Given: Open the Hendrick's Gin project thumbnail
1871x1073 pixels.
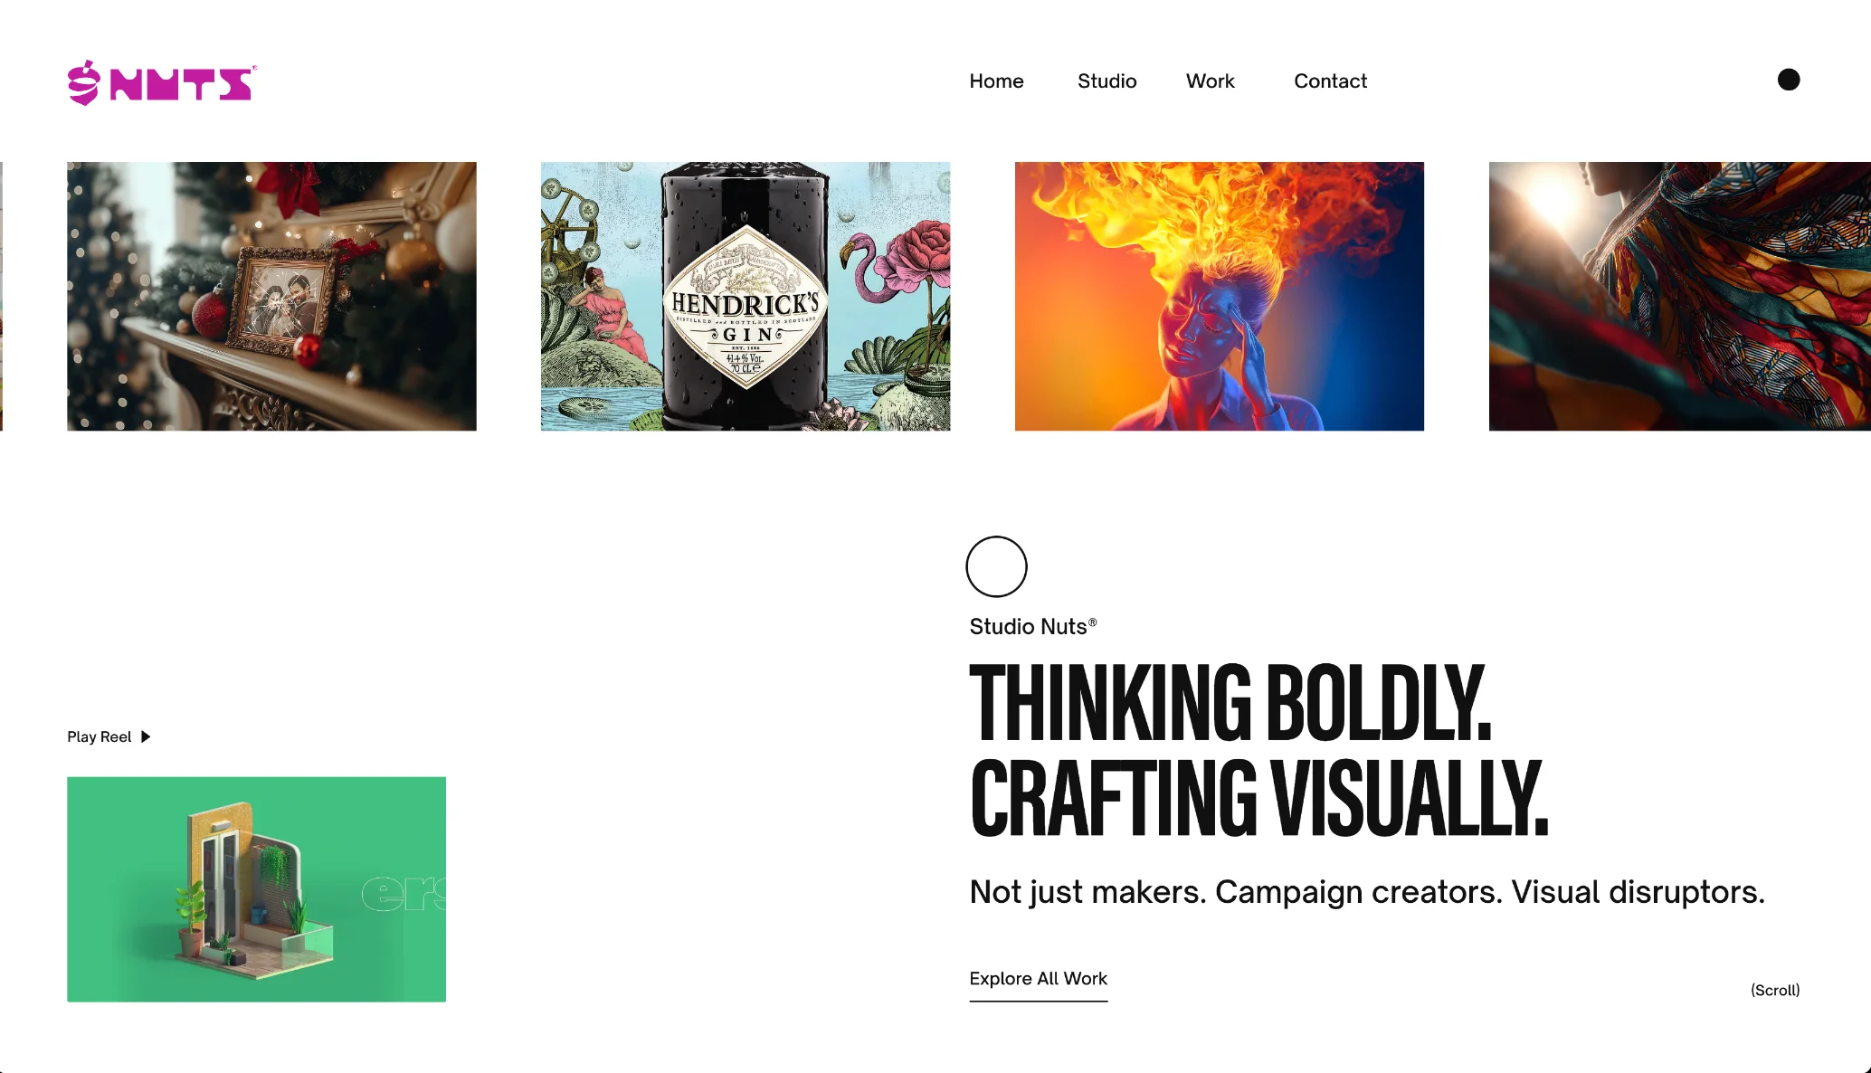Looking at the screenshot, I should [746, 296].
